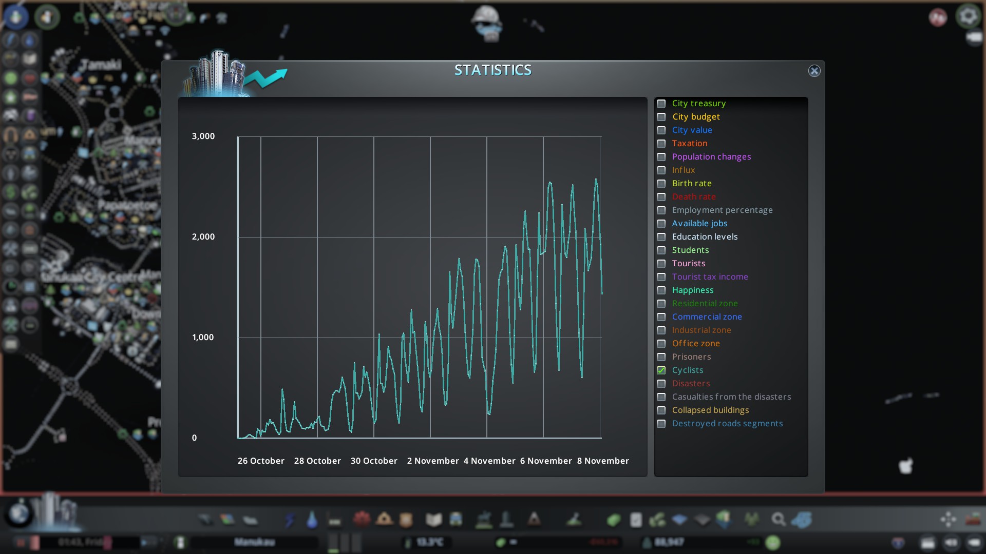The height and width of the screenshot is (554, 986).
Task: Open the Police department menu
Action: [x=406, y=520]
